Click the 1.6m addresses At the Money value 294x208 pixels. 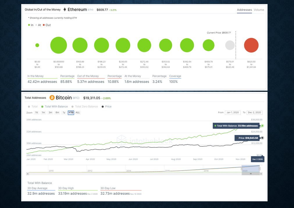(137, 82)
